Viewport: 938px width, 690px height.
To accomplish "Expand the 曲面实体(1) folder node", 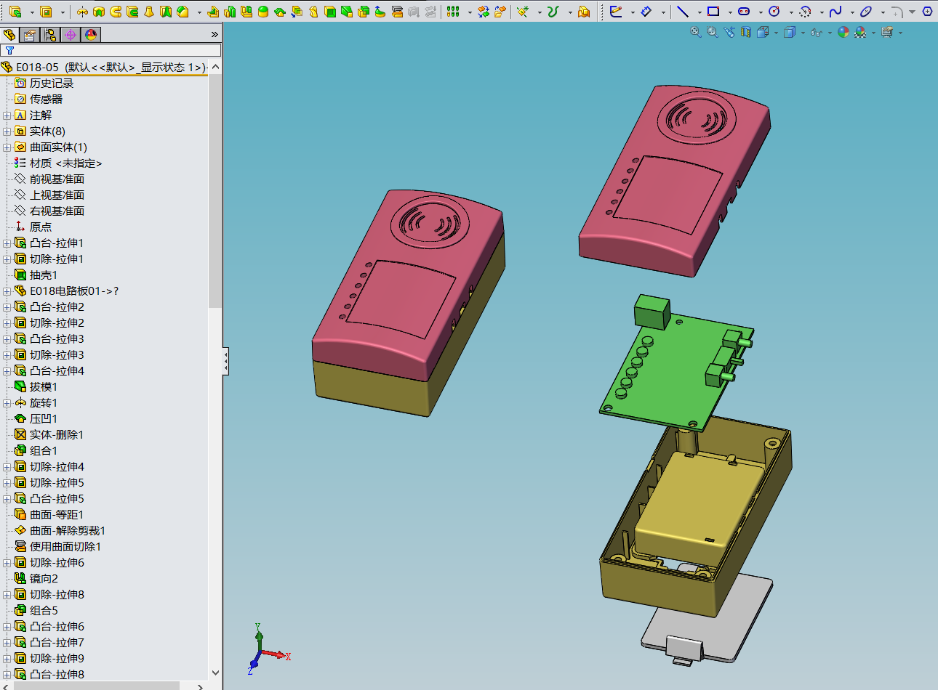I will (x=7, y=147).
